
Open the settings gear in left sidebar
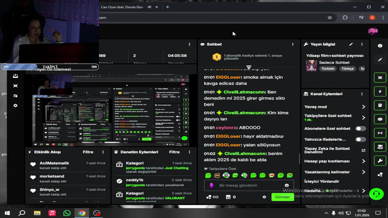pos(15,106)
